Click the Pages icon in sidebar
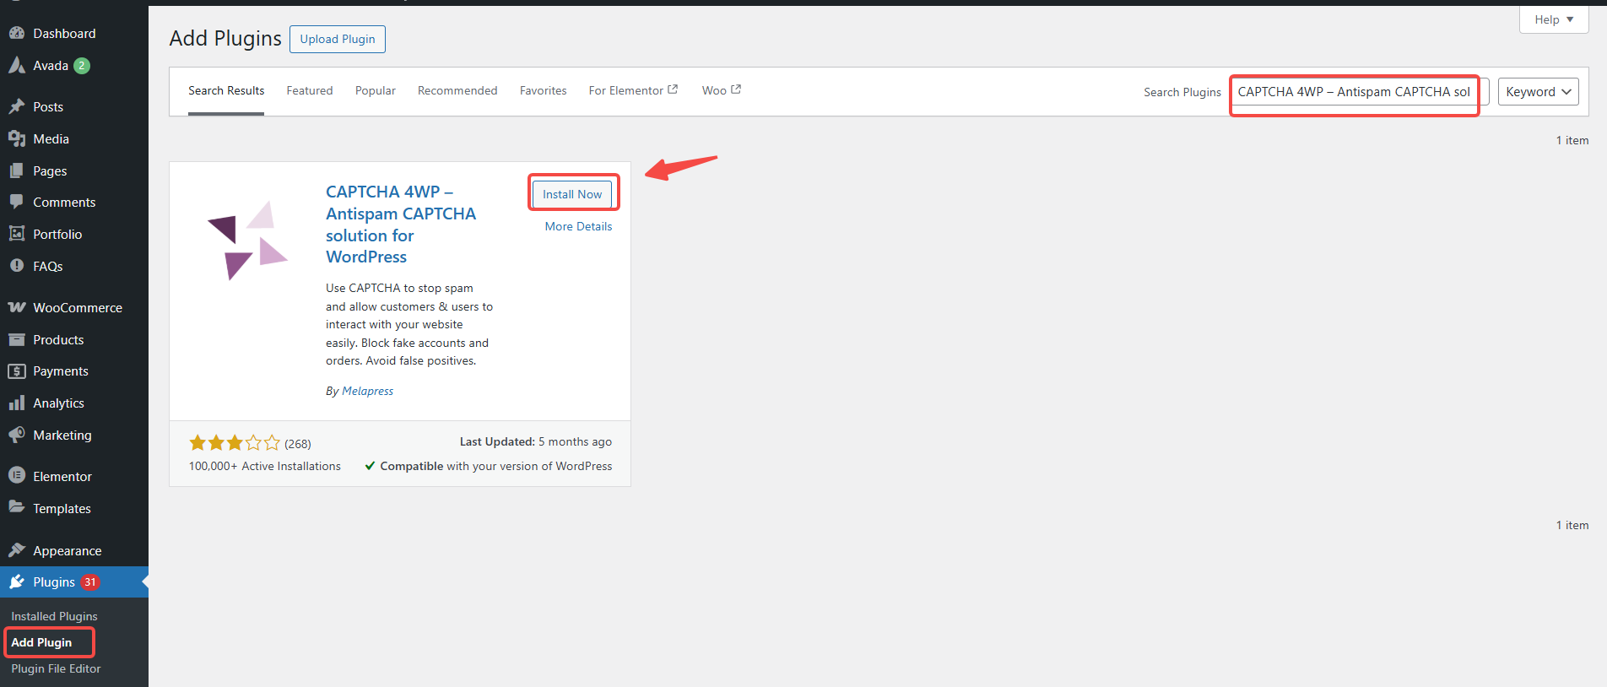The image size is (1607, 687). click(17, 170)
